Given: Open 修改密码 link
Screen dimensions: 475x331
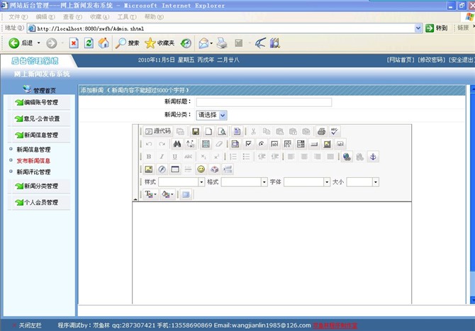Looking at the screenshot, I should [431, 60].
